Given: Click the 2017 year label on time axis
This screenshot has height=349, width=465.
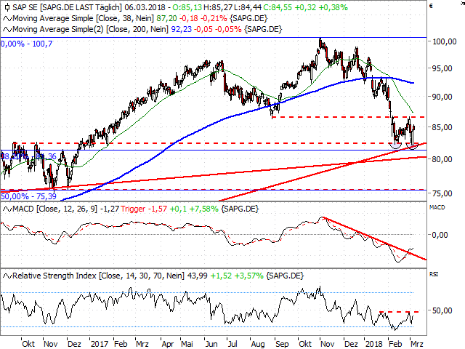Looking at the screenshot, I should 100,344.
